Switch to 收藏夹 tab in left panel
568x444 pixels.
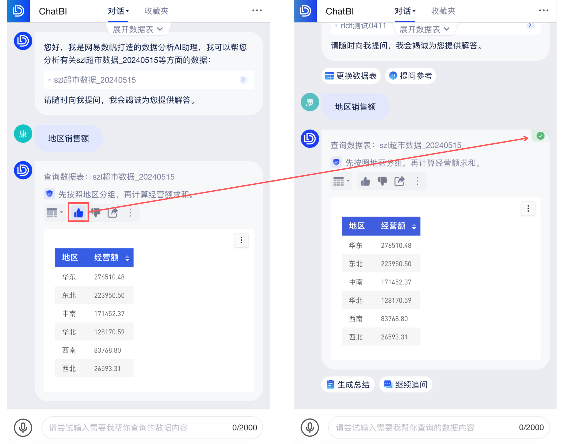(x=156, y=11)
